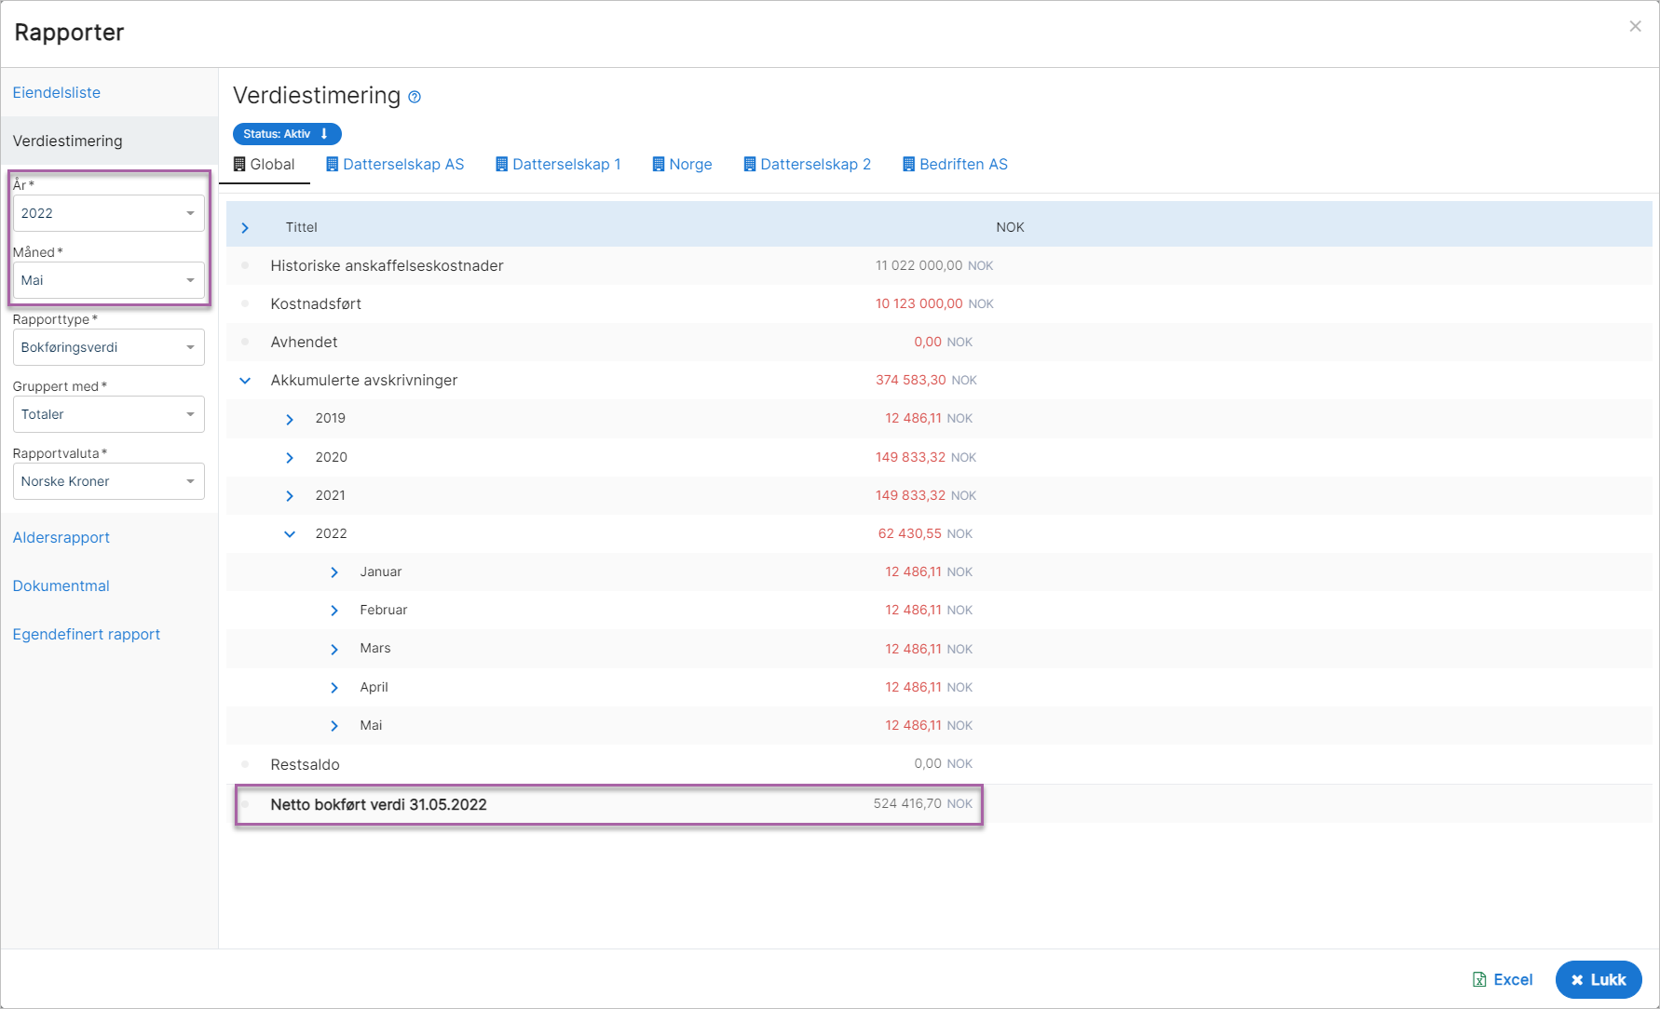
Task: Click the 524 416,70 NOK value
Action: [922, 803]
